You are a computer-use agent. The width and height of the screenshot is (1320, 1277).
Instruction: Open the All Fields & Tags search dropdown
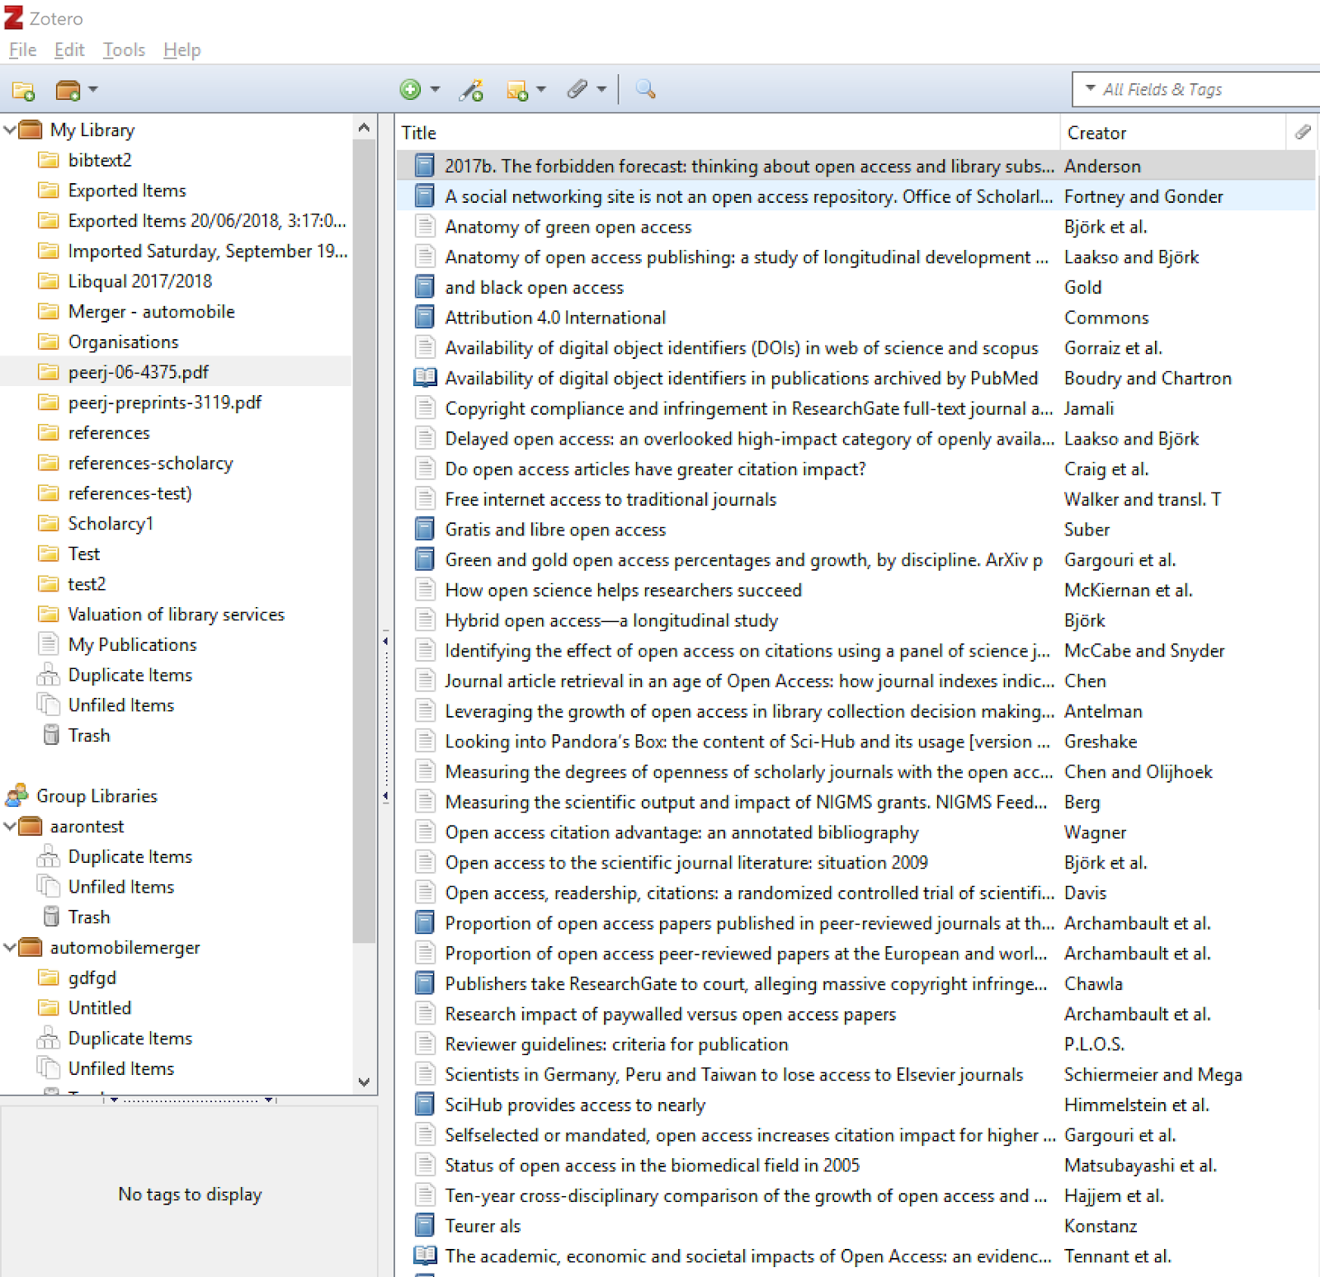[1089, 89]
